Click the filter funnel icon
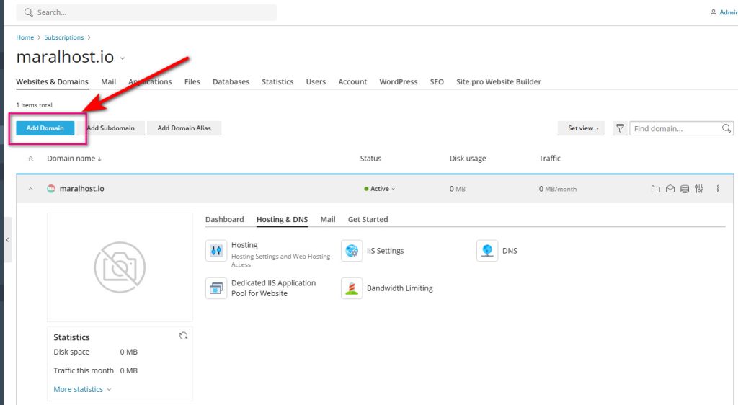Image resolution: width=738 pixels, height=405 pixels. (620, 128)
